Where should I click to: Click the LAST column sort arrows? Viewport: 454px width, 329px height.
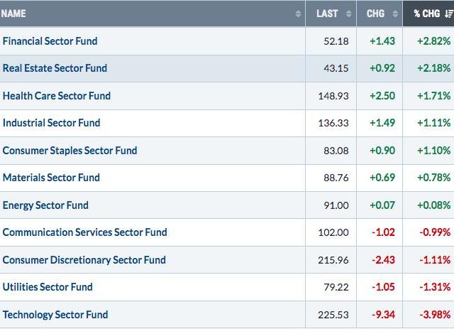coord(349,14)
